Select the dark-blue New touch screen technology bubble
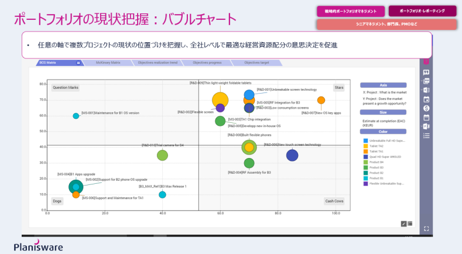The image size is (462, 254). [x=292, y=155]
